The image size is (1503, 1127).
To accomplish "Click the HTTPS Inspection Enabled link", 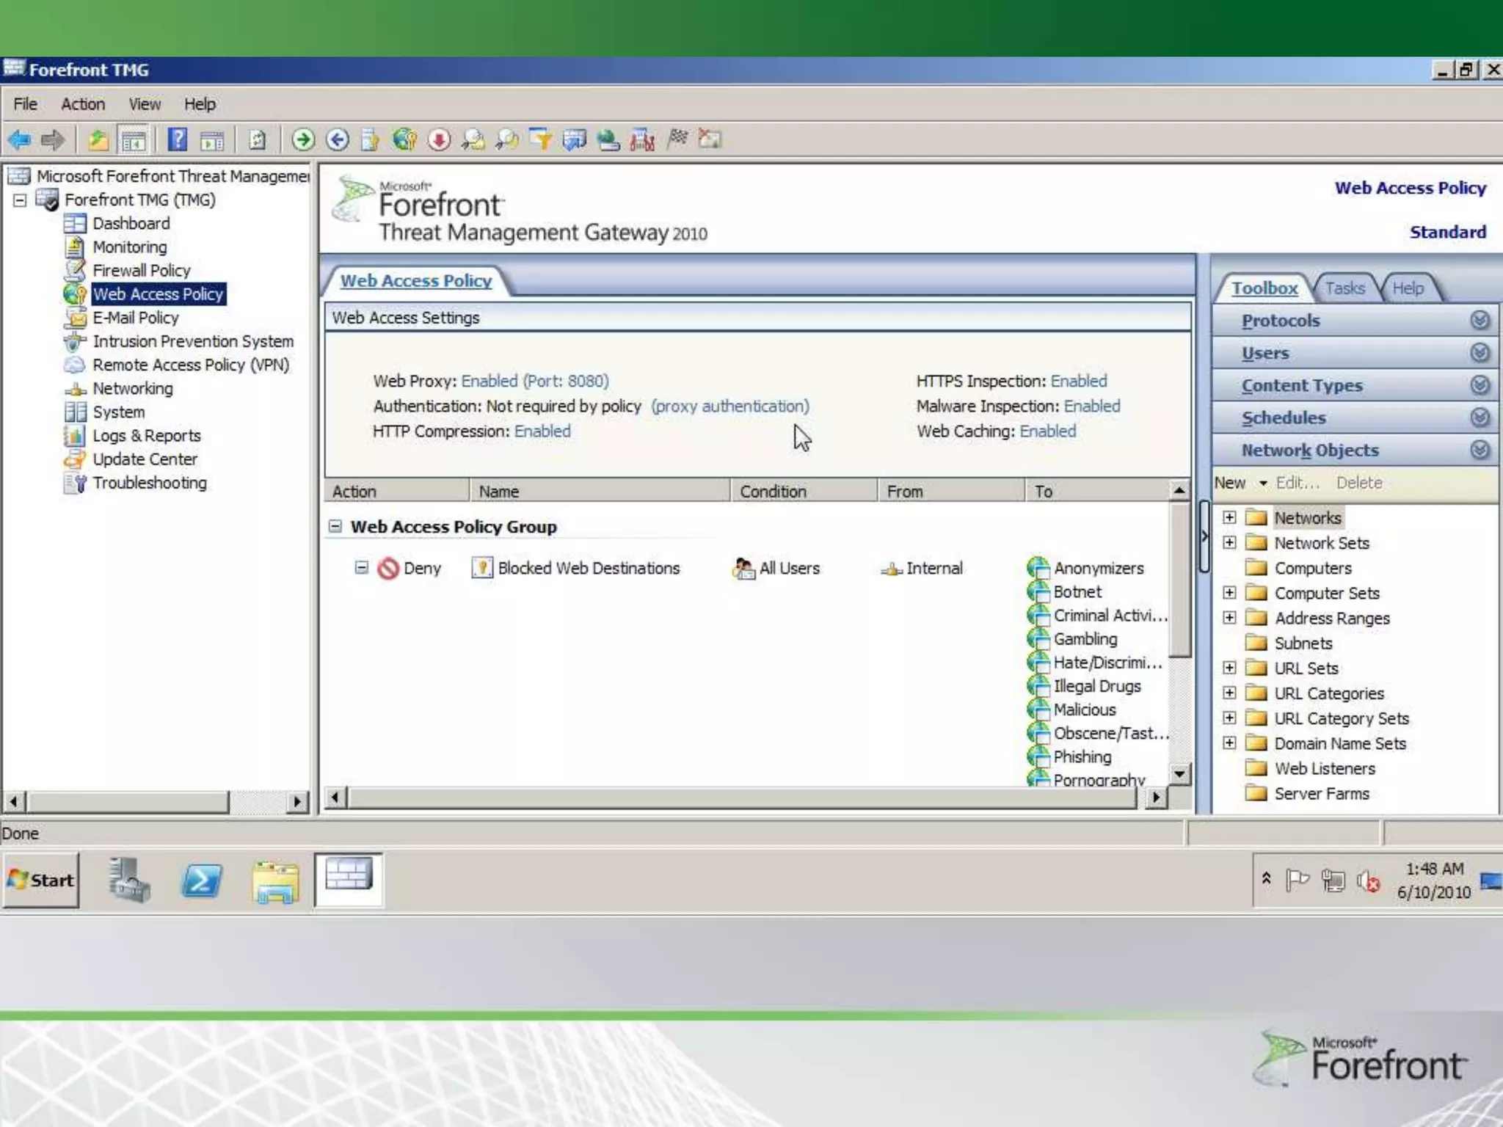I will pyautogui.click(x=1078, y=381).
